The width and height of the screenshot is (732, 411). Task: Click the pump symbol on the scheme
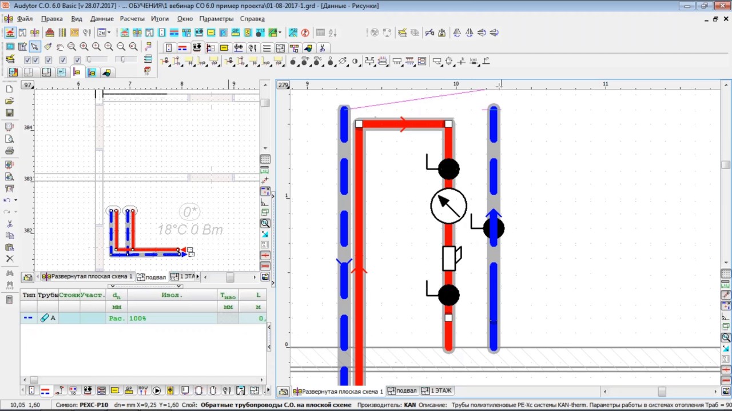448,206
